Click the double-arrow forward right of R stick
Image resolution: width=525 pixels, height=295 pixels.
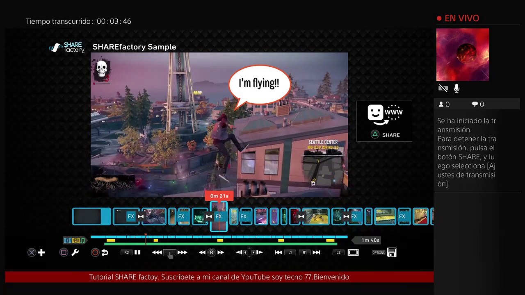221,252
